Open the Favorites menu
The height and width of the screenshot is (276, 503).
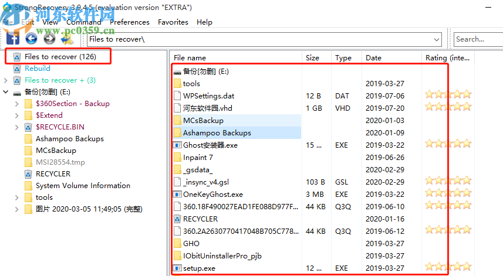173,22
